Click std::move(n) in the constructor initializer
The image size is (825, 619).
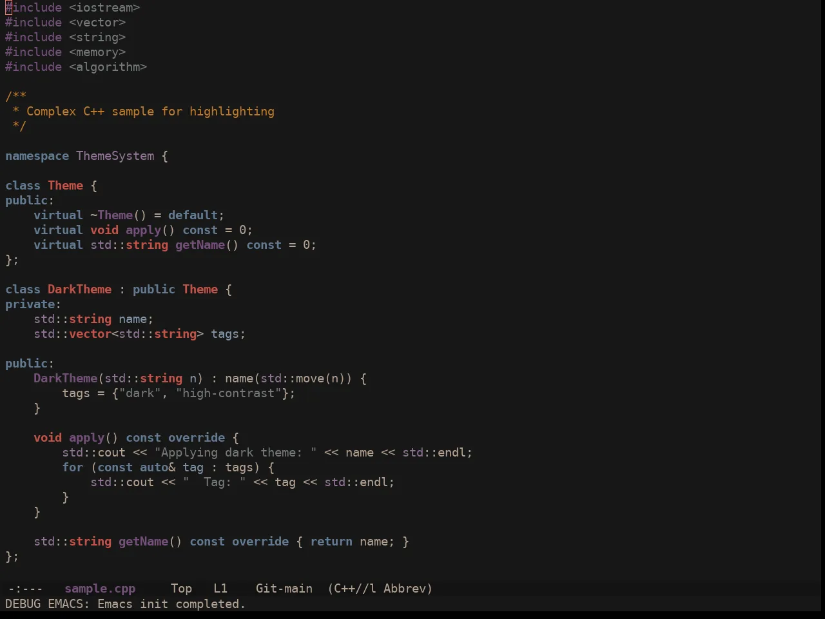(303, 378)
